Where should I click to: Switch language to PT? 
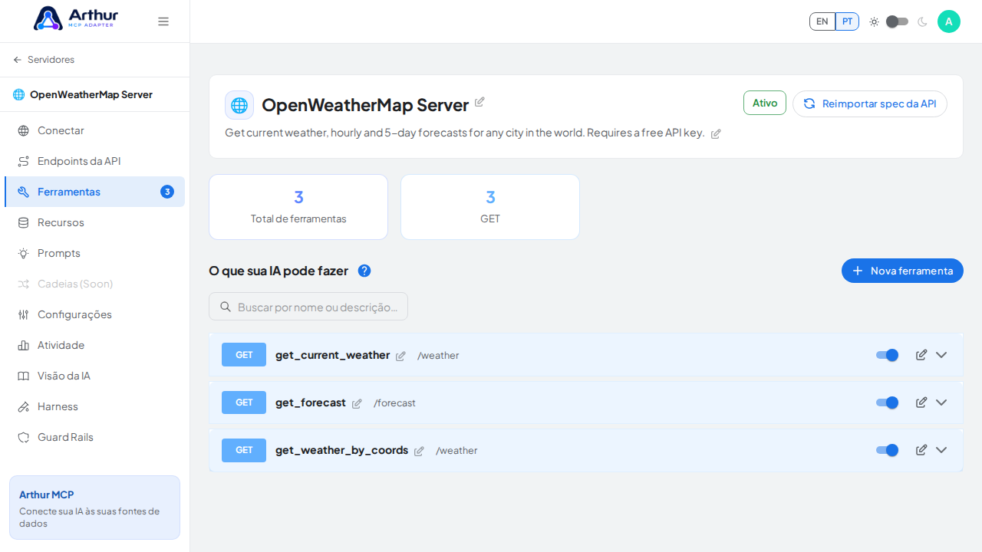click(x=847, y=21)
